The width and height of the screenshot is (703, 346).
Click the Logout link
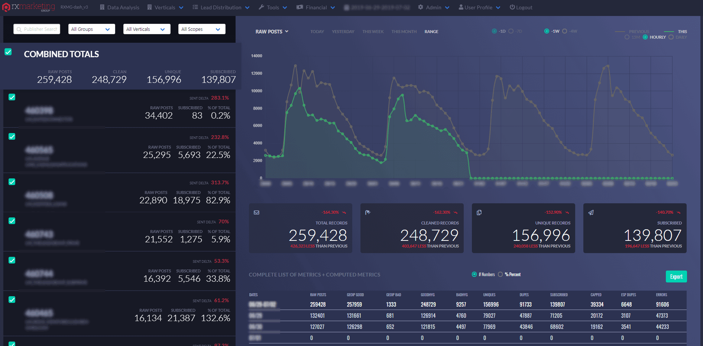point(521,7)
